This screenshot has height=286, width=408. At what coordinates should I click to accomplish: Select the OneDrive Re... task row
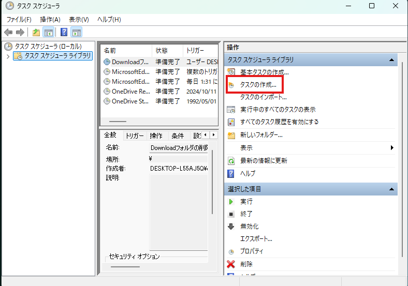[x=131, y=92]
